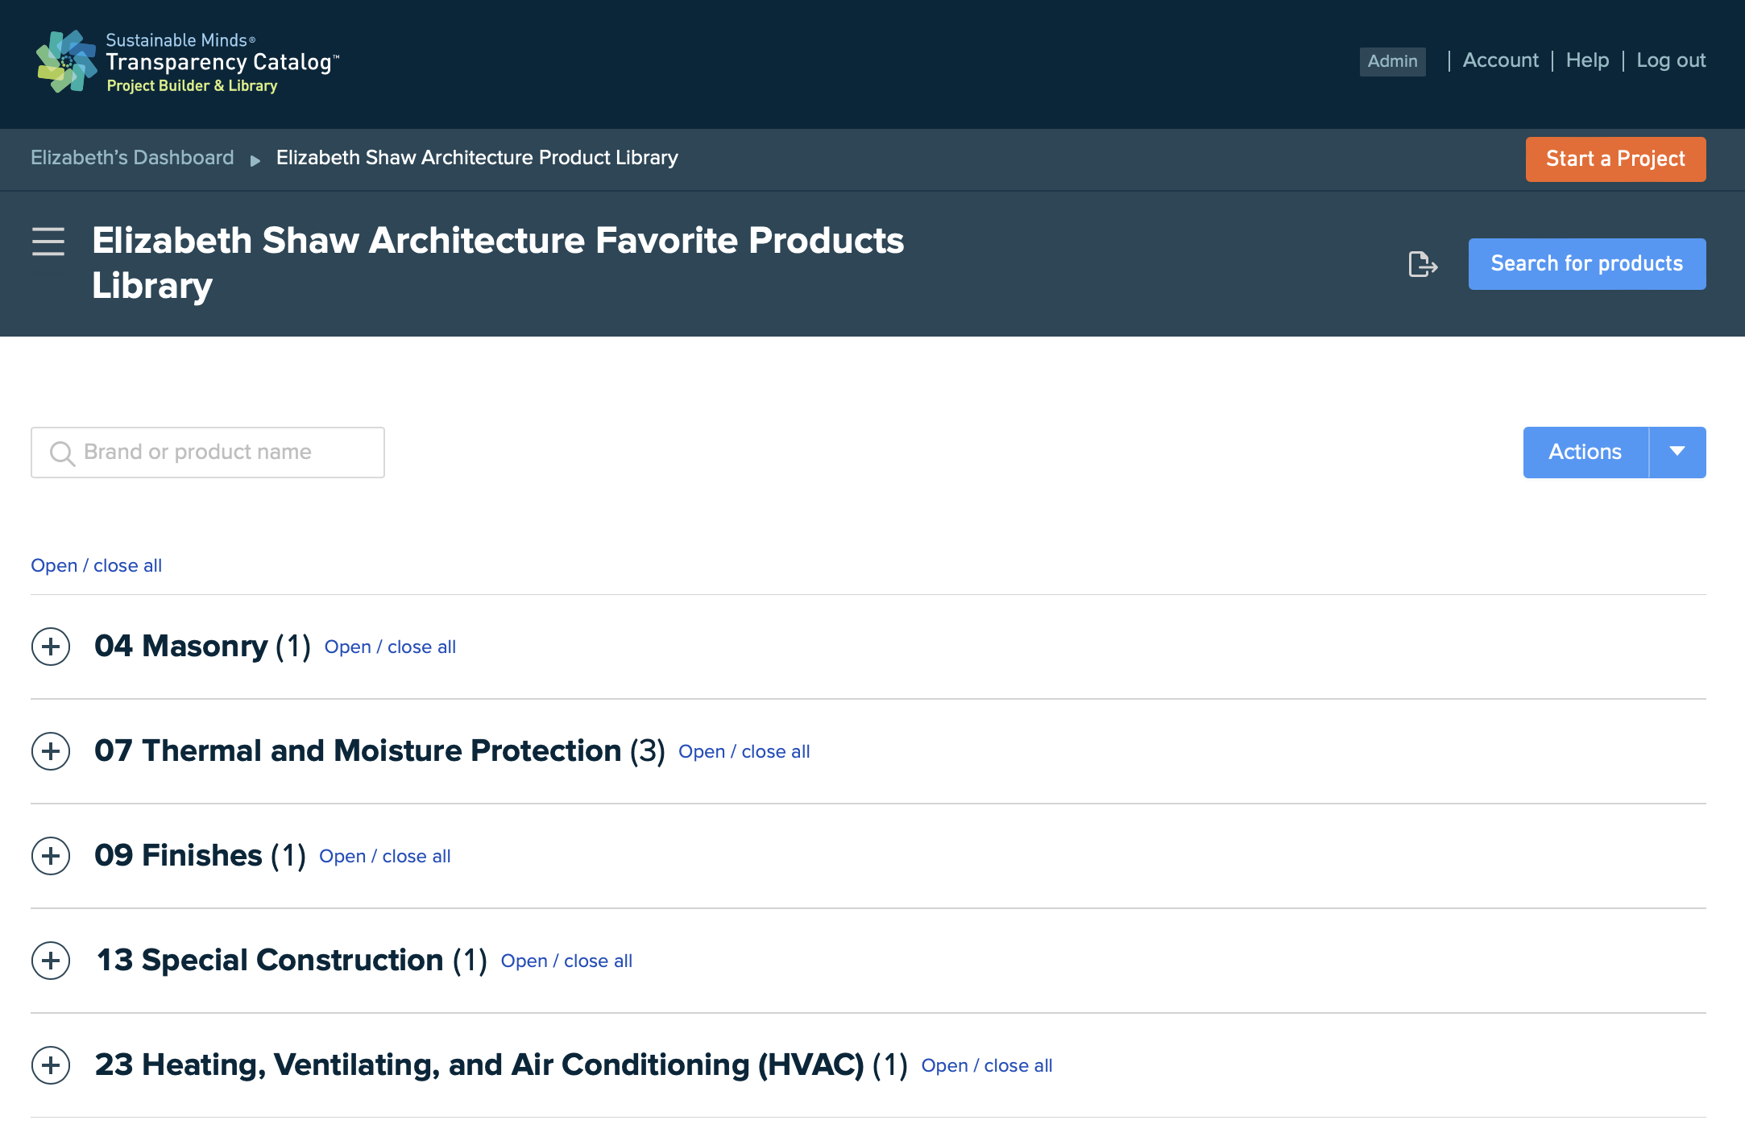
Task: Click the breadcrumb separator arrow
Action: tap(255, 160)
